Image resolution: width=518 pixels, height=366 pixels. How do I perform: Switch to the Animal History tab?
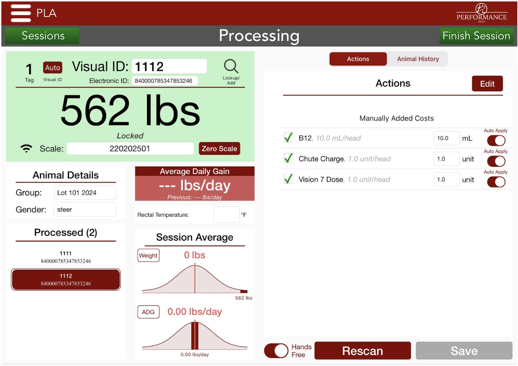coord(418,59)
